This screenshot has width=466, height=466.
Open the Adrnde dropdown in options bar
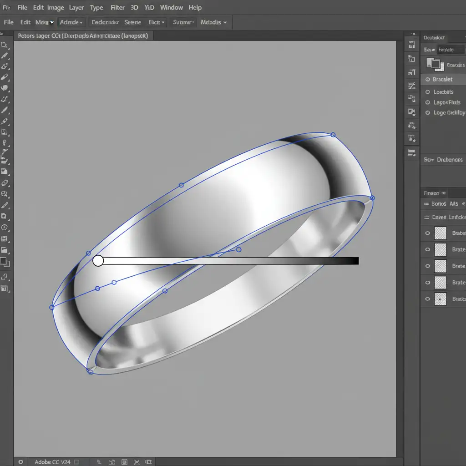pyautogui.click(x=71, y=22)
